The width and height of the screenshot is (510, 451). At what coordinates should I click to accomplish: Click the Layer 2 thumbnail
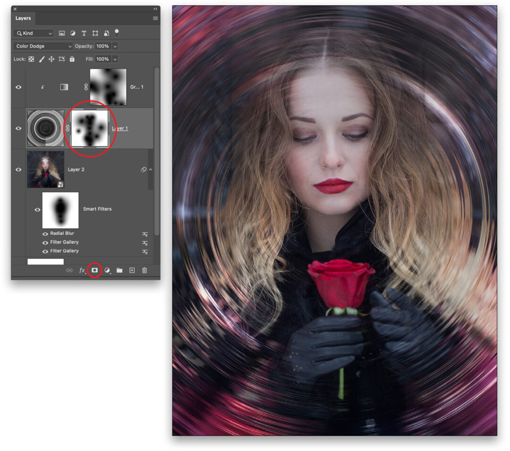46,169
